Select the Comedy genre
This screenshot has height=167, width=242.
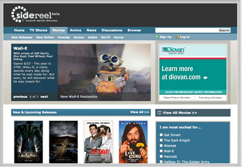[x=64, y=37]
